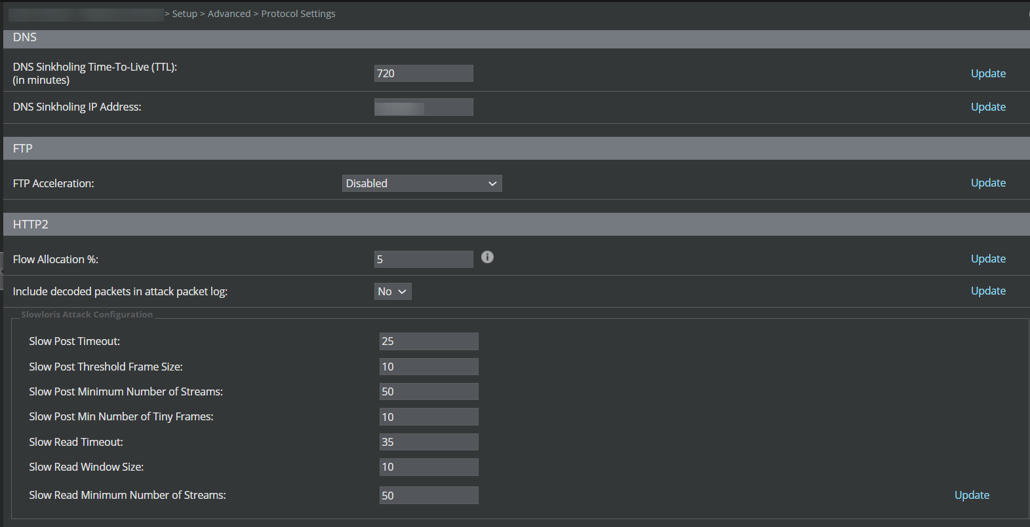
Task: Click the Slow Read Timeout label
Action: point(76,442)
